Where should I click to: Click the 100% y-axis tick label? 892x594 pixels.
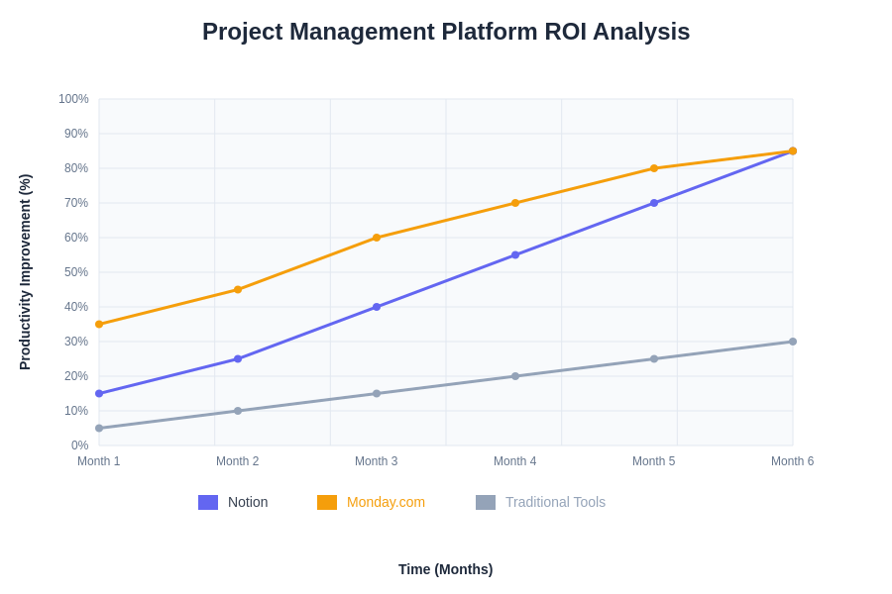click(x=73, y=99)
